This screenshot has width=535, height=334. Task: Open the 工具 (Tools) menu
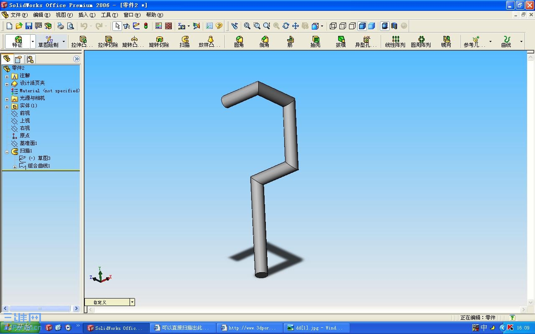109,15
